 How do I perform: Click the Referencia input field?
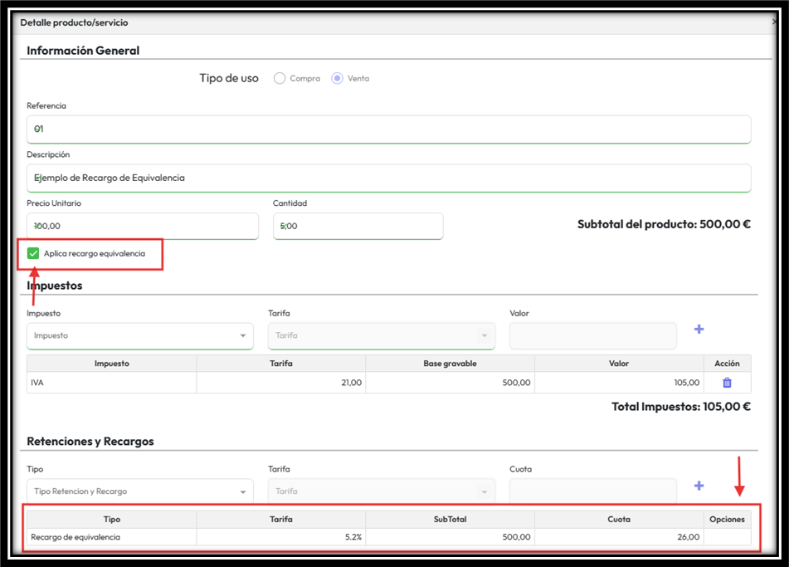(x=388, y=130)
